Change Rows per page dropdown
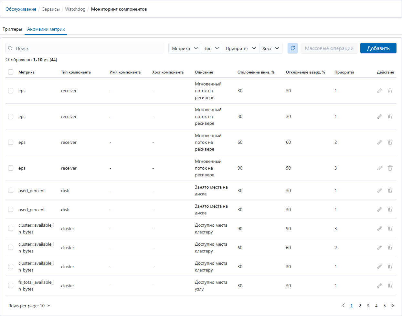This screenshot has height=316, width=402. [x=30, y=306]
